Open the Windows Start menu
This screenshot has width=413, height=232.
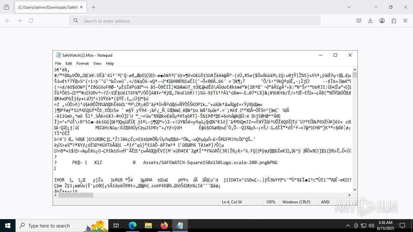(8, 226)
